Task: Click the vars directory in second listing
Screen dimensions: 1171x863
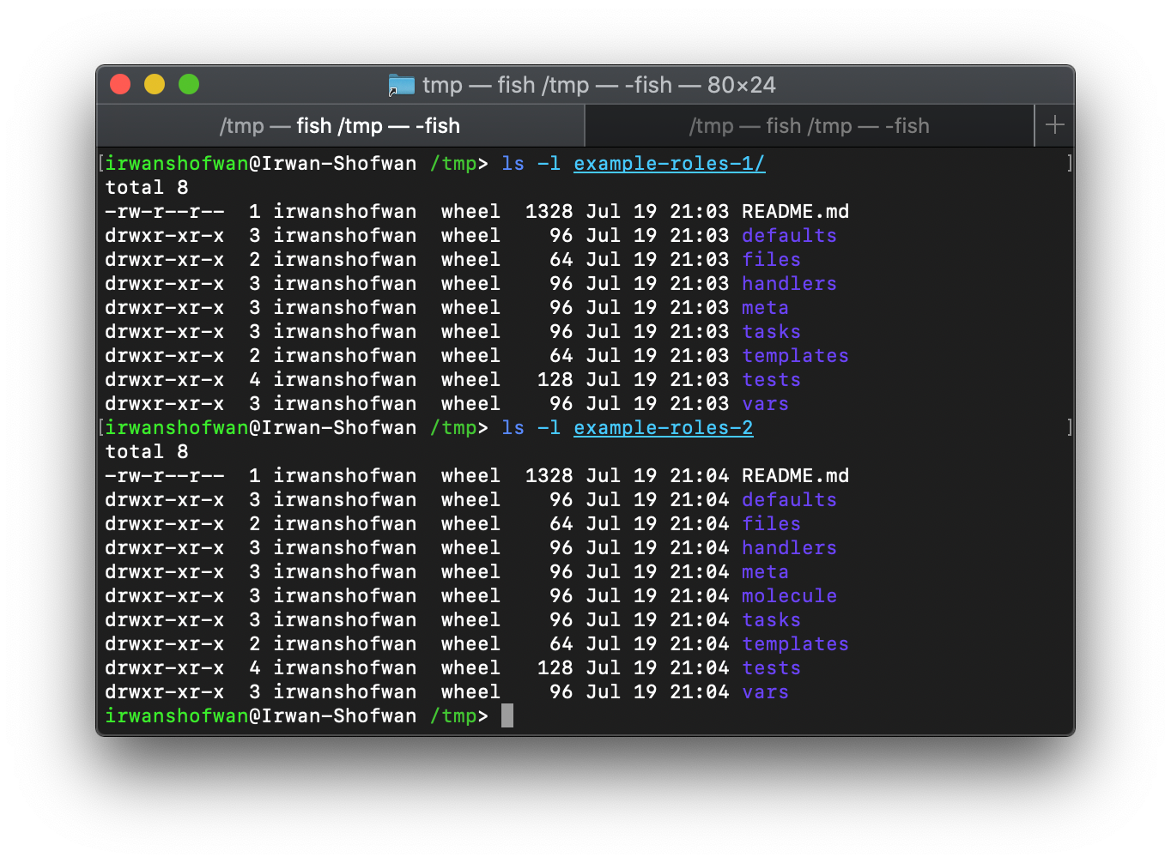Action: point(764,691)
